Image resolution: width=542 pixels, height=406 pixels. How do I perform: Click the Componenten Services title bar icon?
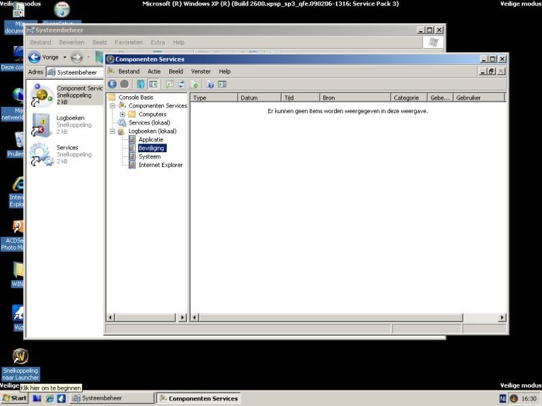110,59
